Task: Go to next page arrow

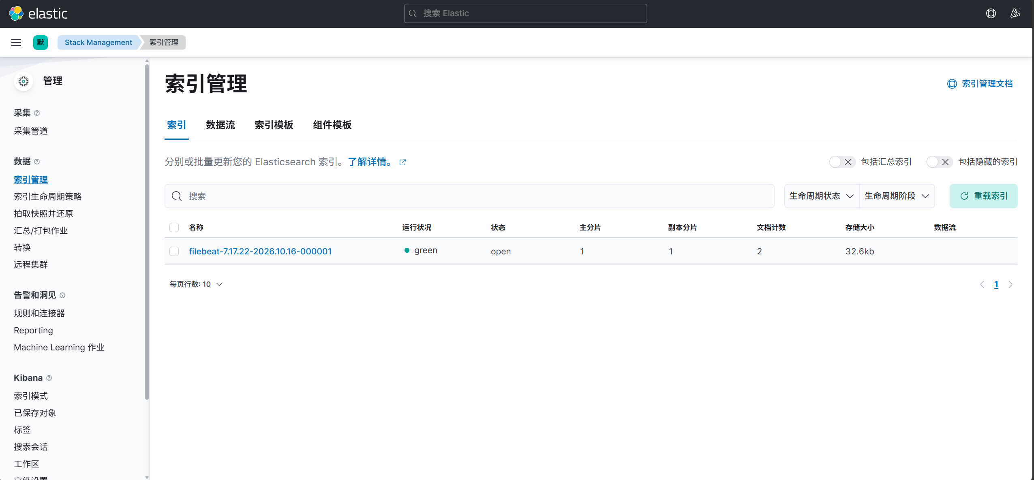Action: [x=1010, y=284]
